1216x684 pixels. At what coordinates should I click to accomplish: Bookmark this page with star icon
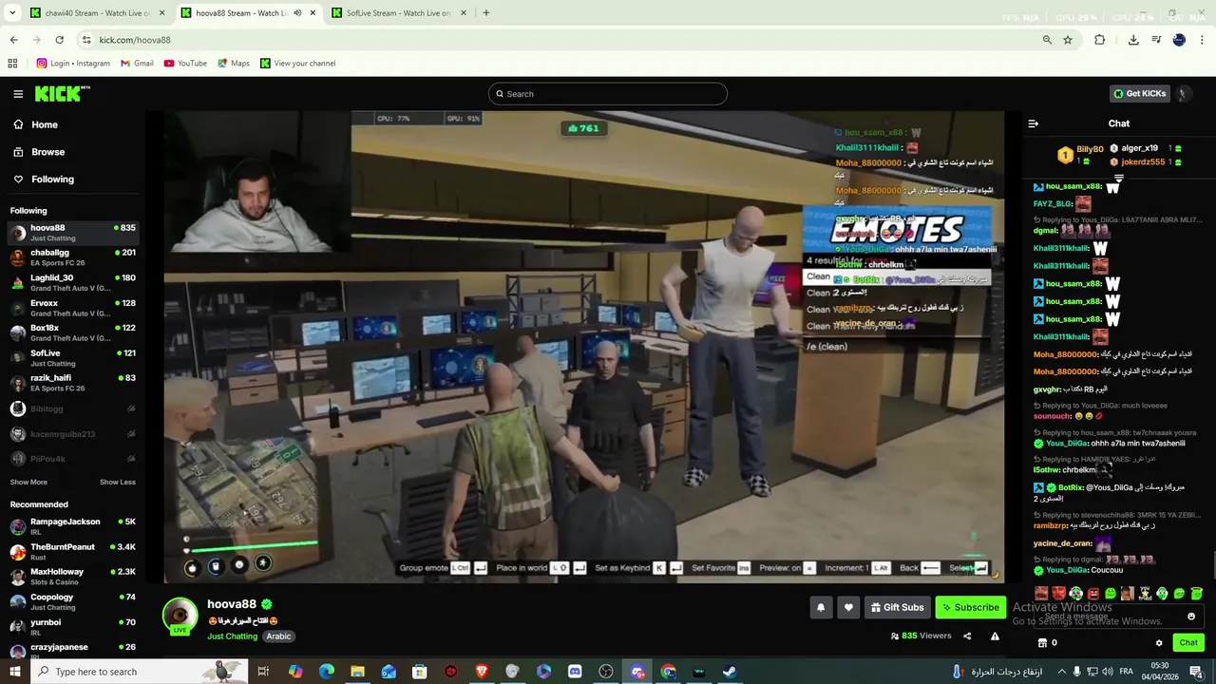pyautogui.click(x=1068, y=40)
